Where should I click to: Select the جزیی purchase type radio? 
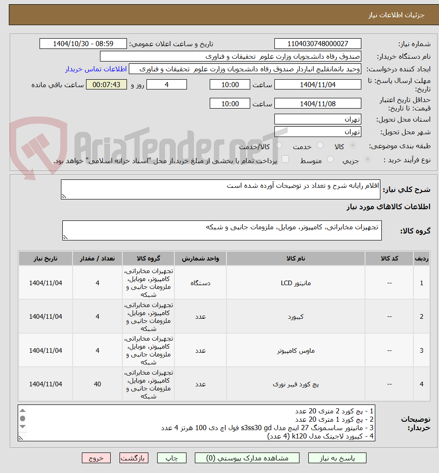[367, 159]
